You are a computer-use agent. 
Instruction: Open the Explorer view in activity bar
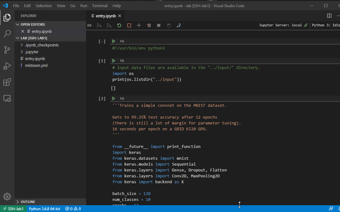click(7, 17)
